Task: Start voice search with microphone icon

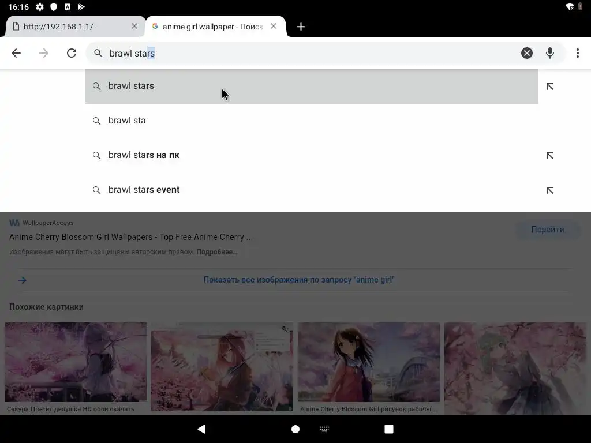Action: (550, 53)
